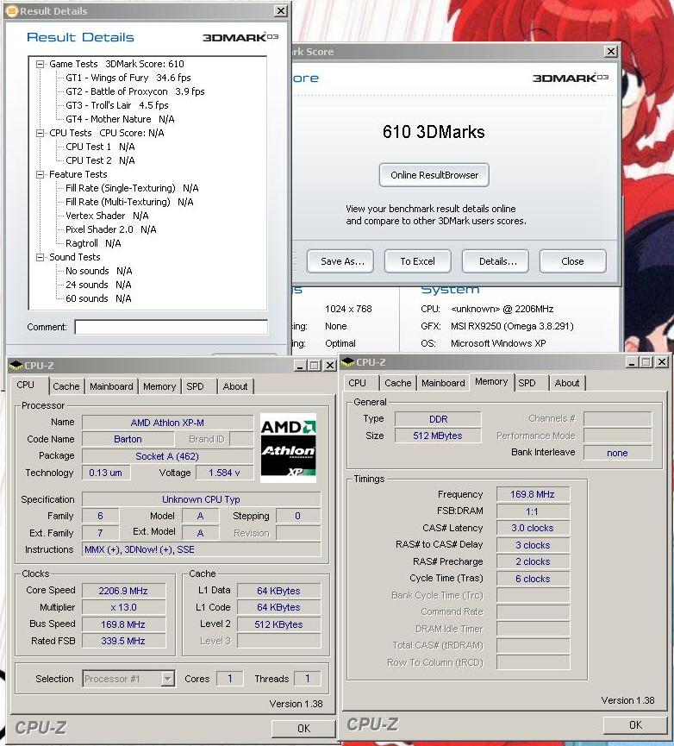The height and width of the screenshot is (746, 674).
Task: Switch to Memory tab in left CPU-Z window
Action: (x=159, y=386)
